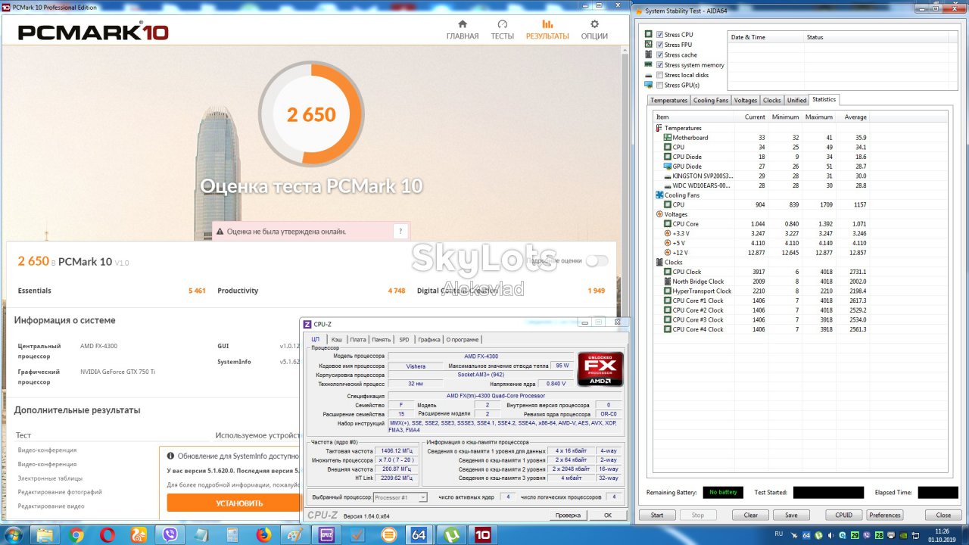969x545 pixels.
Task: Enable the Stress local disks checkbox
Action: [659, 75]
